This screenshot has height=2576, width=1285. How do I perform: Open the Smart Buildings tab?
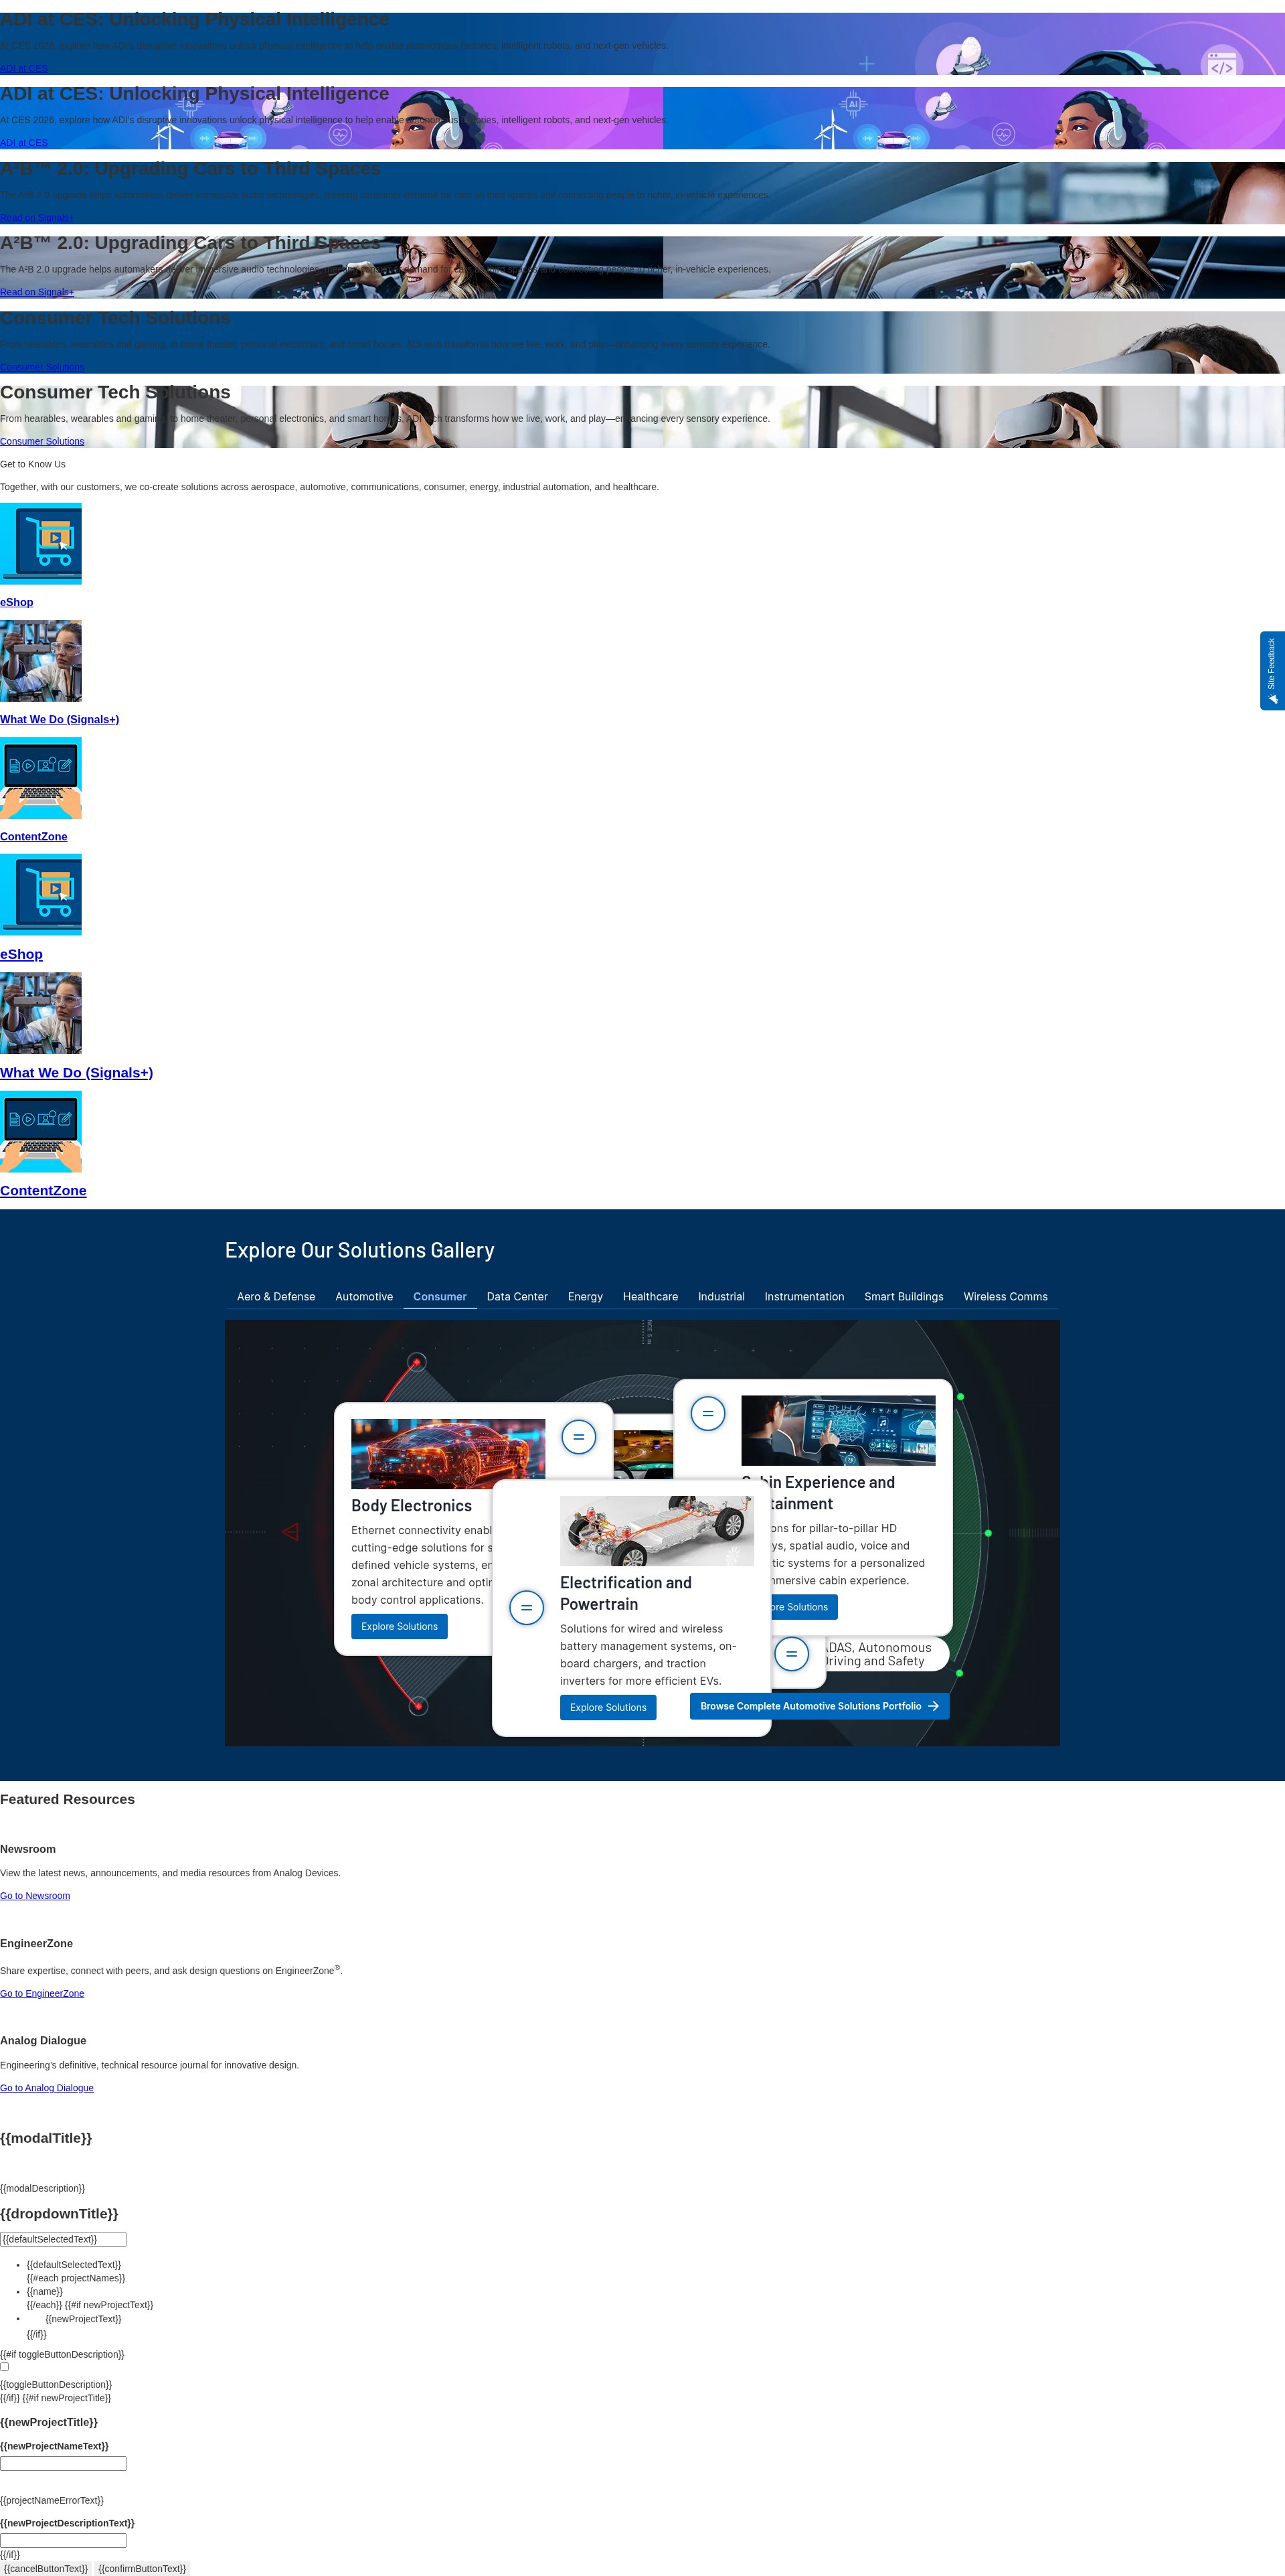point(904,1296)
